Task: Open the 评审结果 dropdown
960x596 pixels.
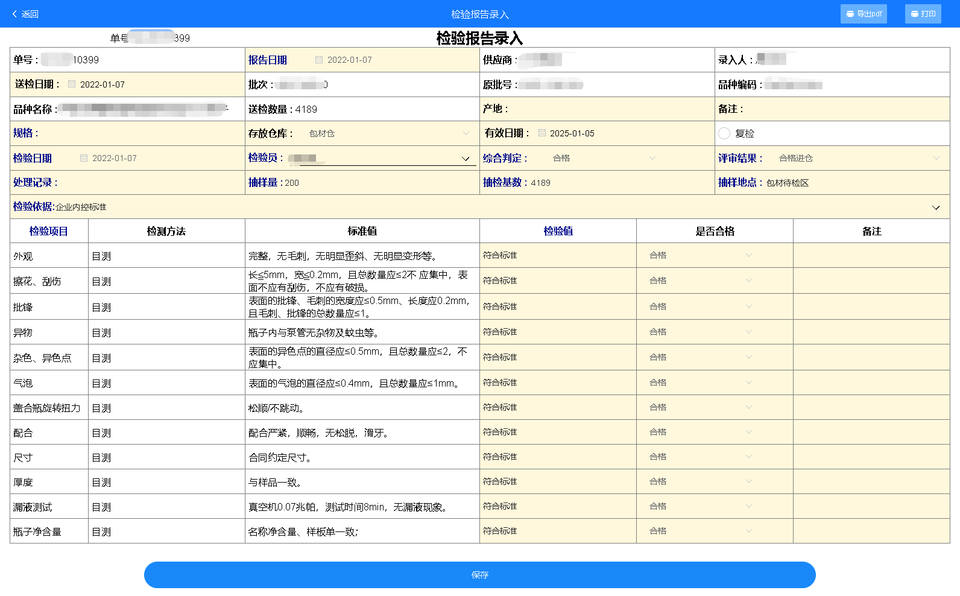Action: 936,158
